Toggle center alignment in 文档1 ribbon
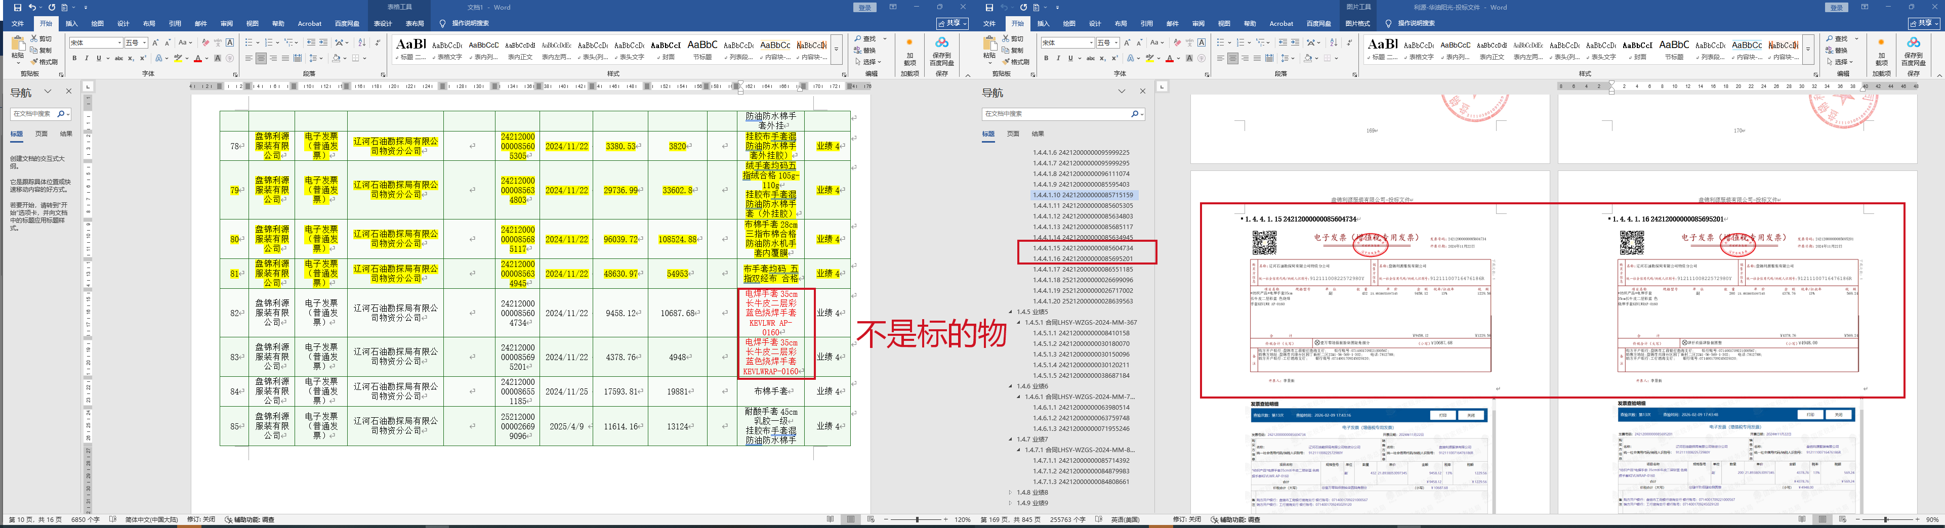Image resolution: width=1945 pixels, height=528 pixels. pos(261,58)
